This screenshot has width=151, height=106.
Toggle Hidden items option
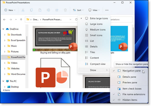[129, 100]
